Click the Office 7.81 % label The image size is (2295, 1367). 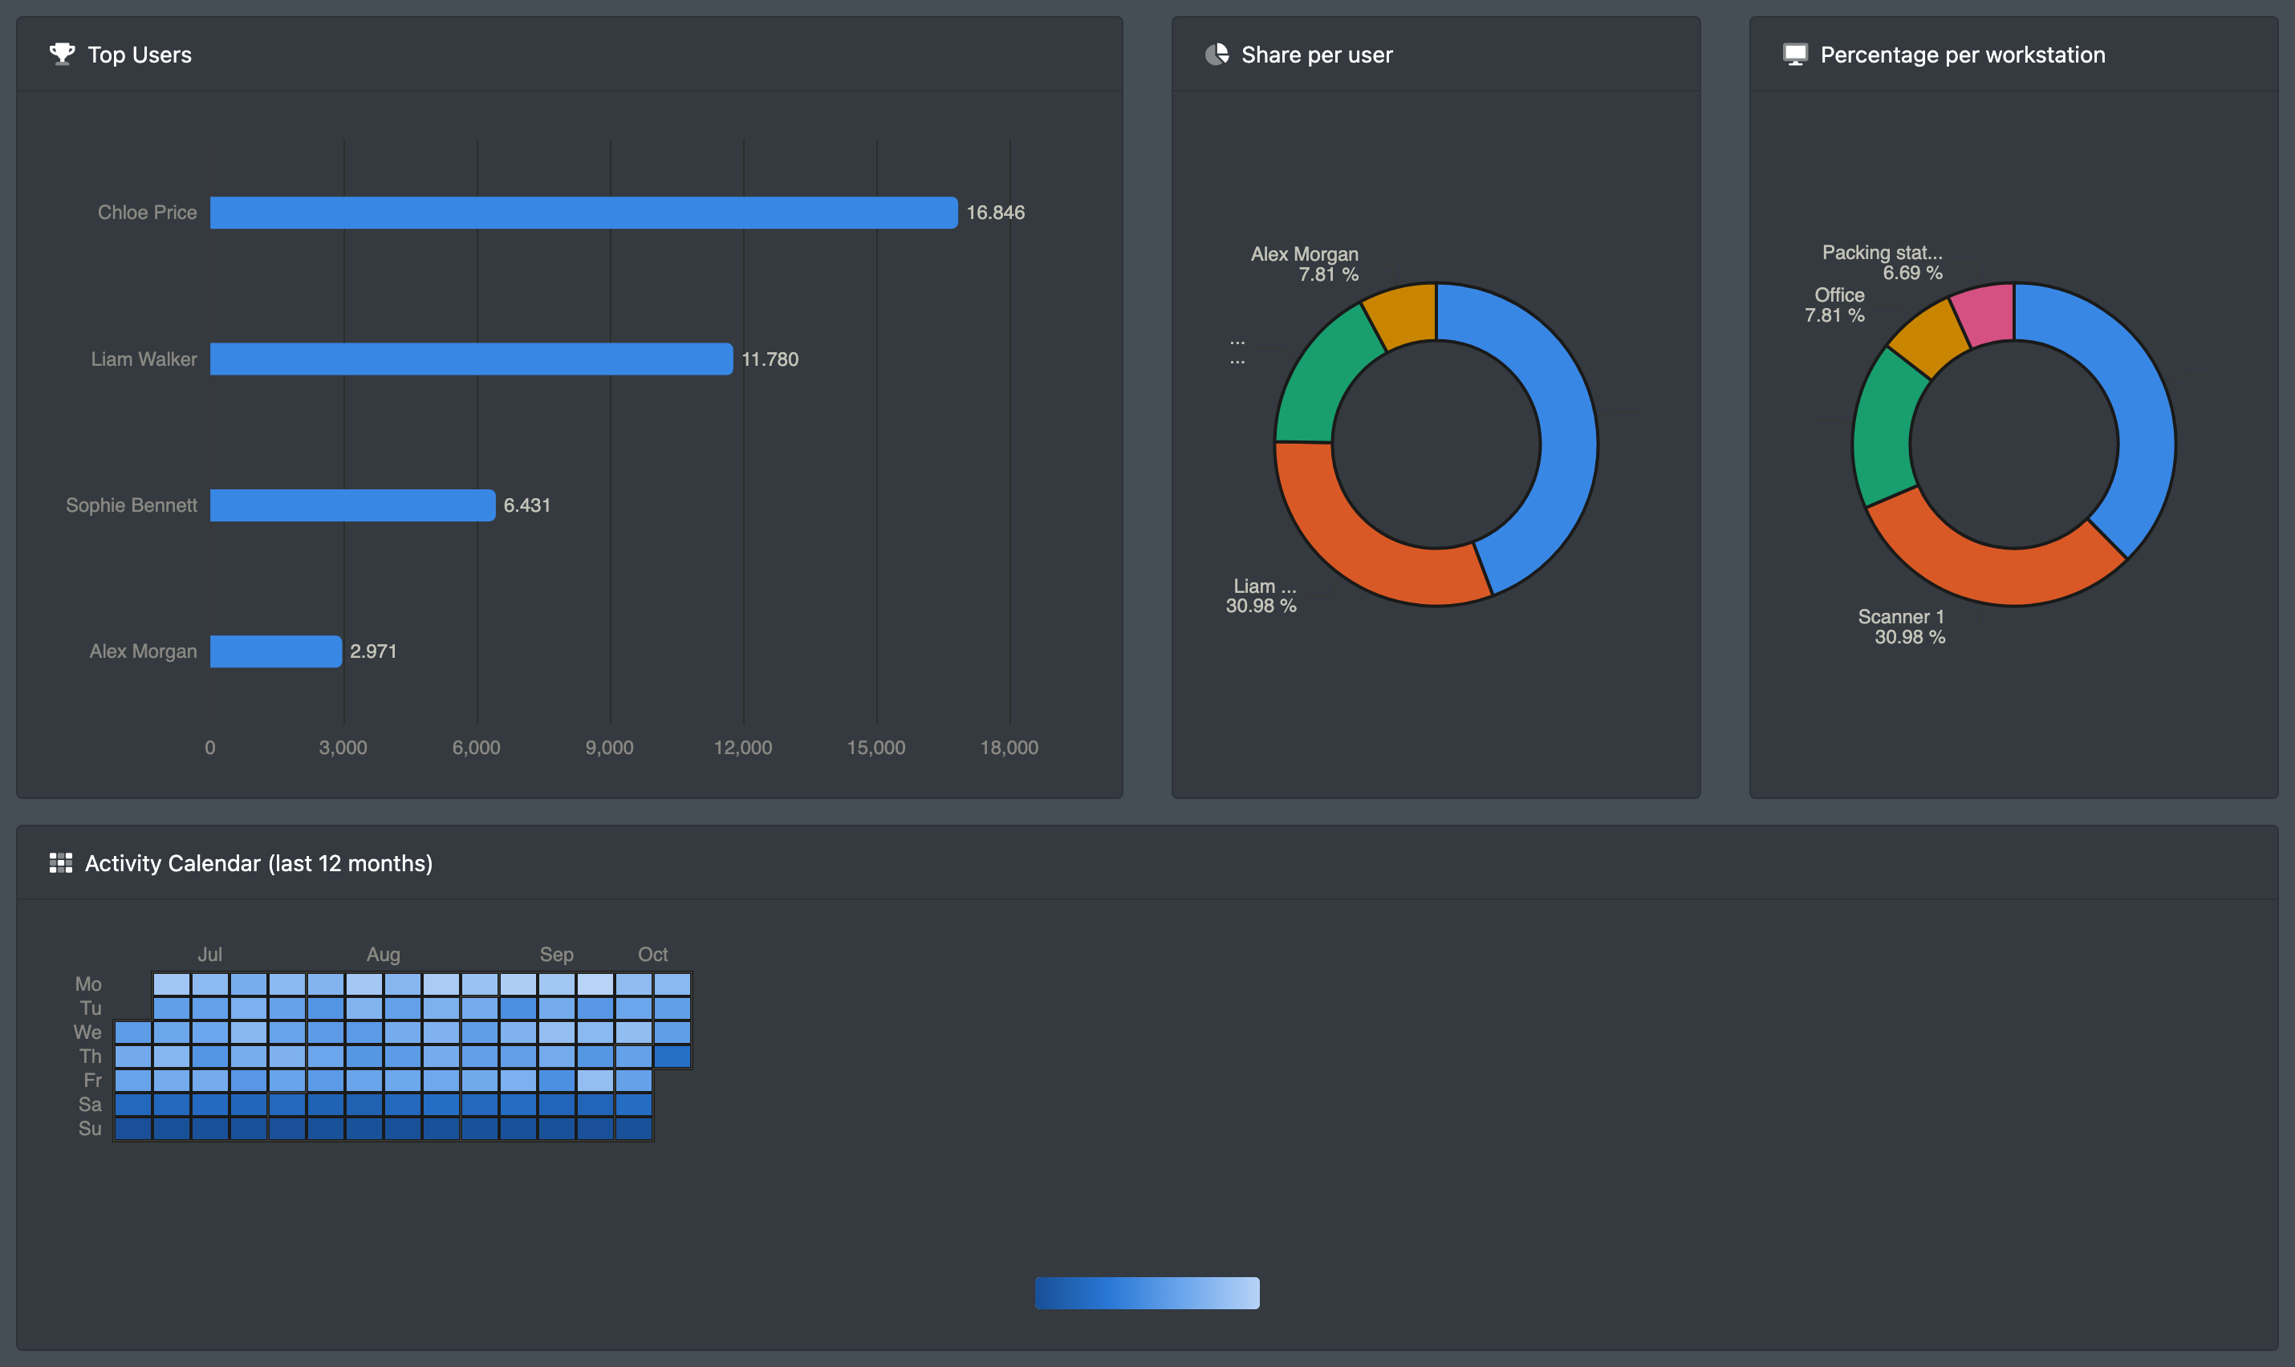click(x=1834, y=305)
